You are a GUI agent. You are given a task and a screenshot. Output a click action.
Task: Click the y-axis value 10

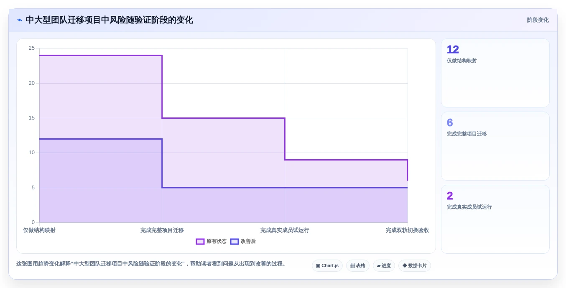point(32,153)
